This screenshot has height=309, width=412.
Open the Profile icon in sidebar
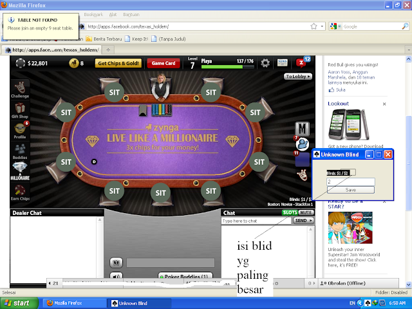[x=20, y=131]
